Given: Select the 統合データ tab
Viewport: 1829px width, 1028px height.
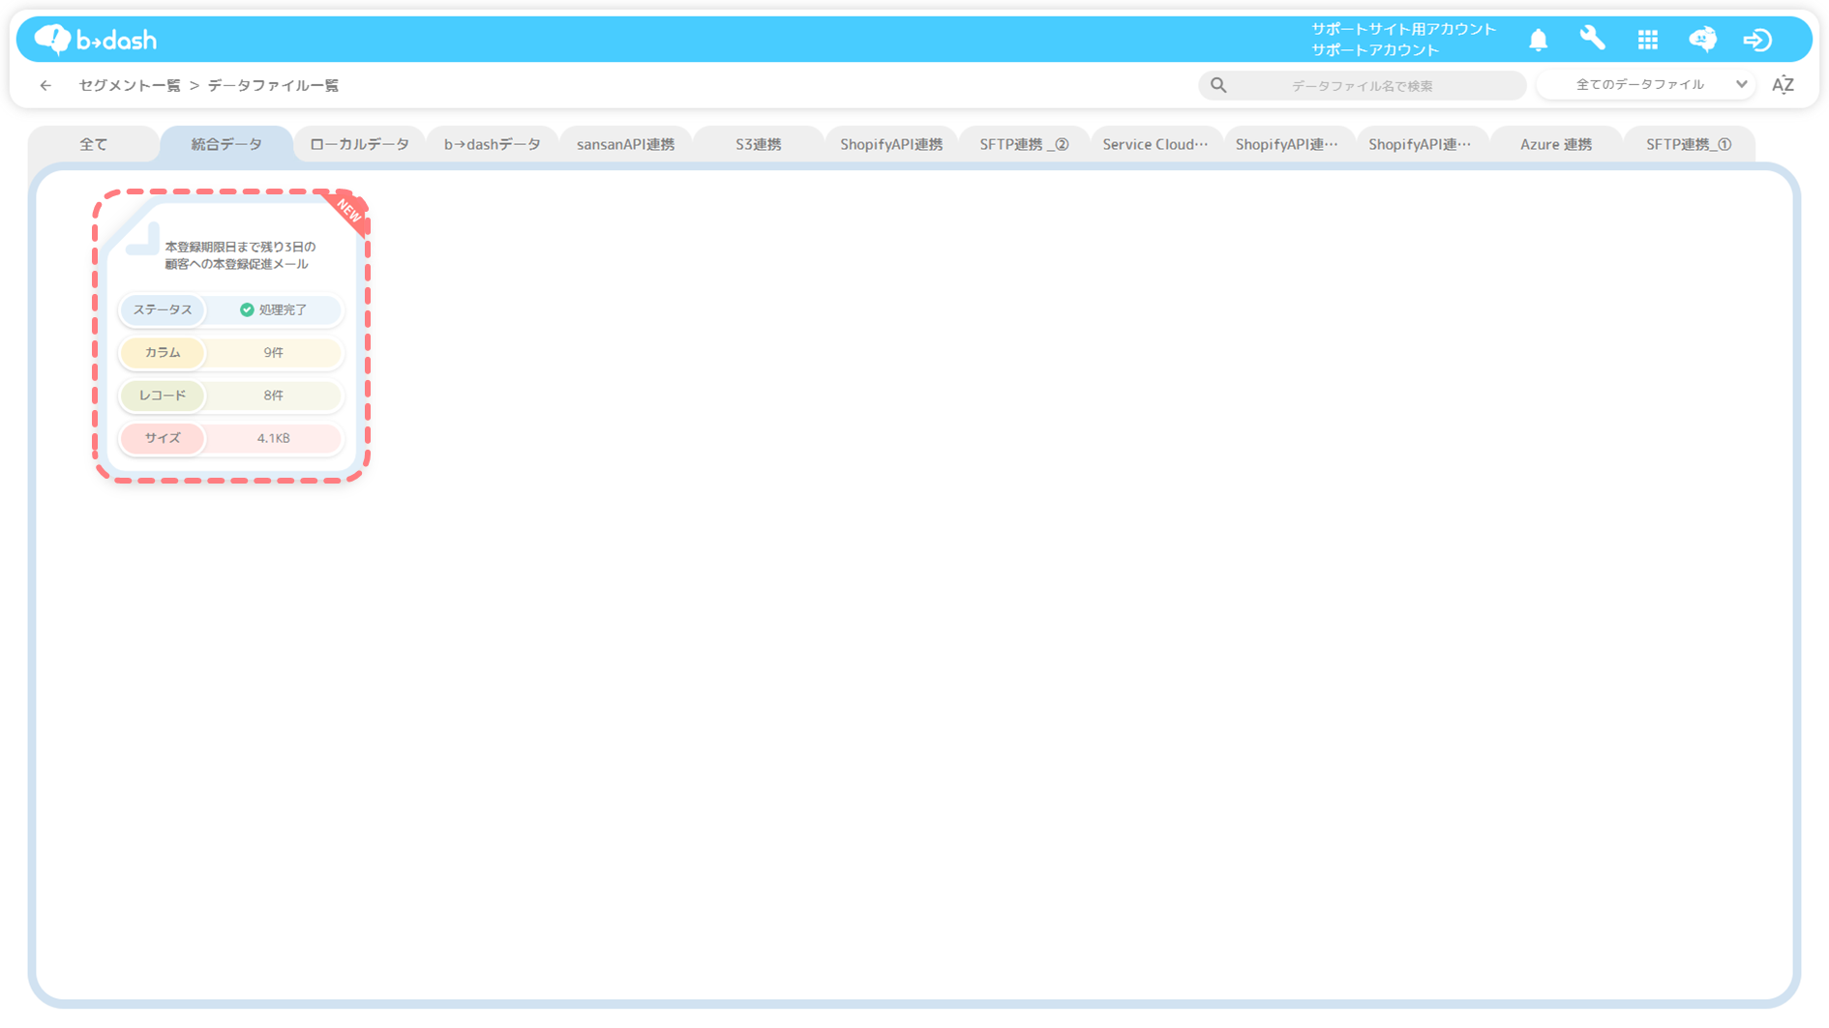Looking at the screenshot, I should [225, 144].
